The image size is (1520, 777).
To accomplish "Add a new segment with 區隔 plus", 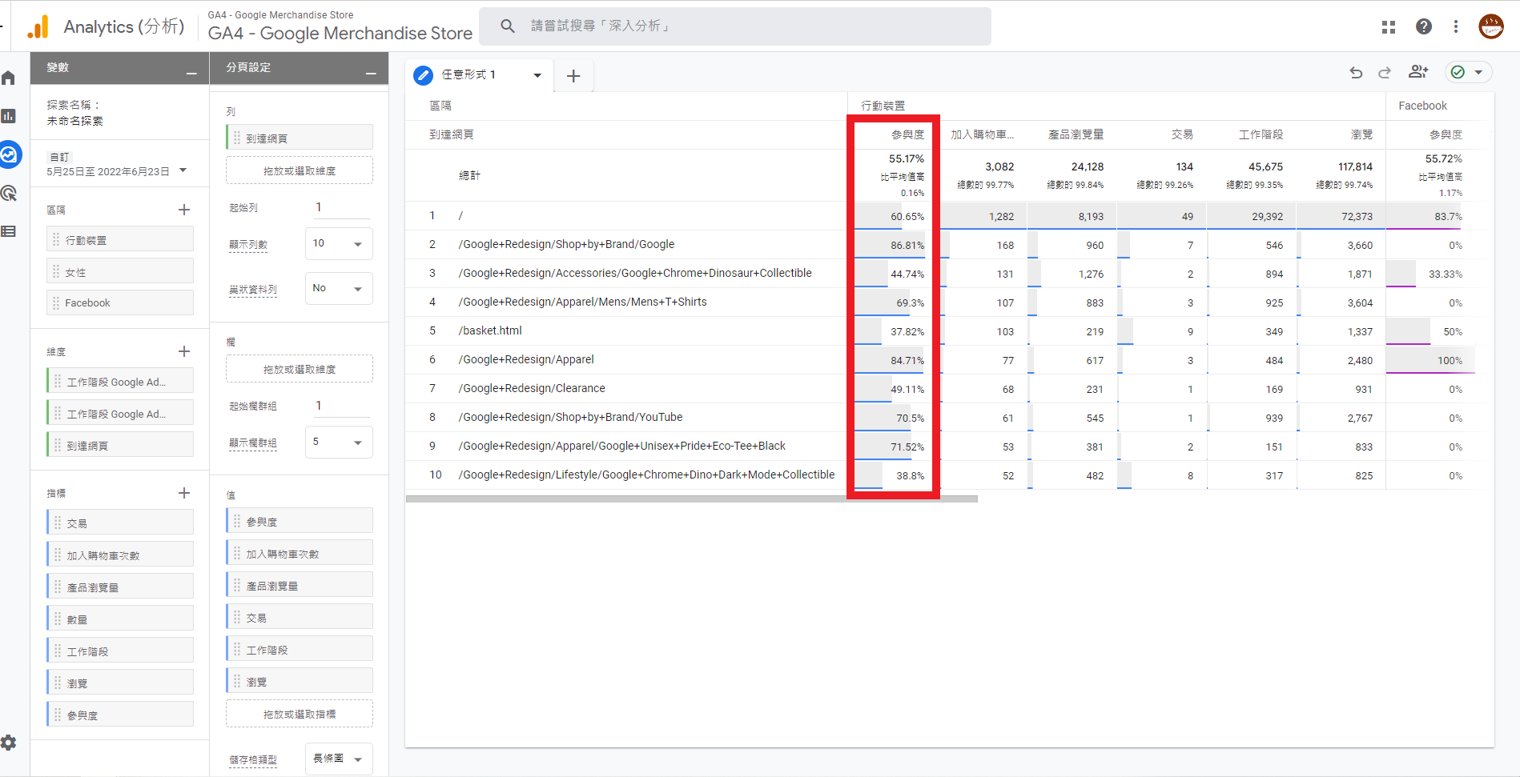I will [184, 210].
